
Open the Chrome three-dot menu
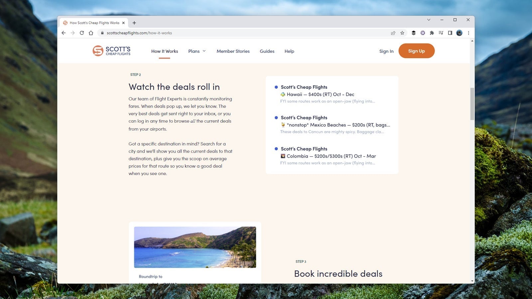click(x=468, y=33)
